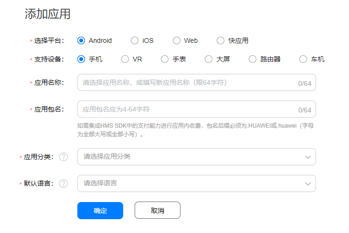Confirm with the 确定 button
349x233 pixels.
click(100, 211)
